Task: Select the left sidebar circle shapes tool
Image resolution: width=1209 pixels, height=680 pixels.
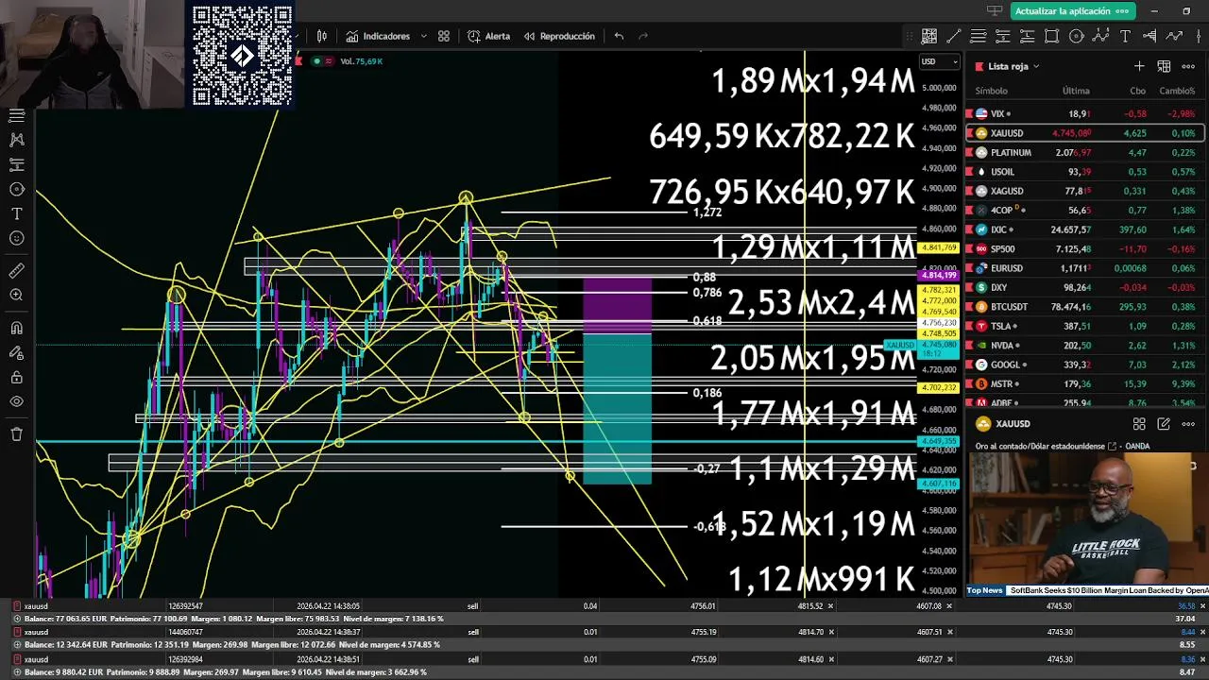Action: click(x=16, y=189)
